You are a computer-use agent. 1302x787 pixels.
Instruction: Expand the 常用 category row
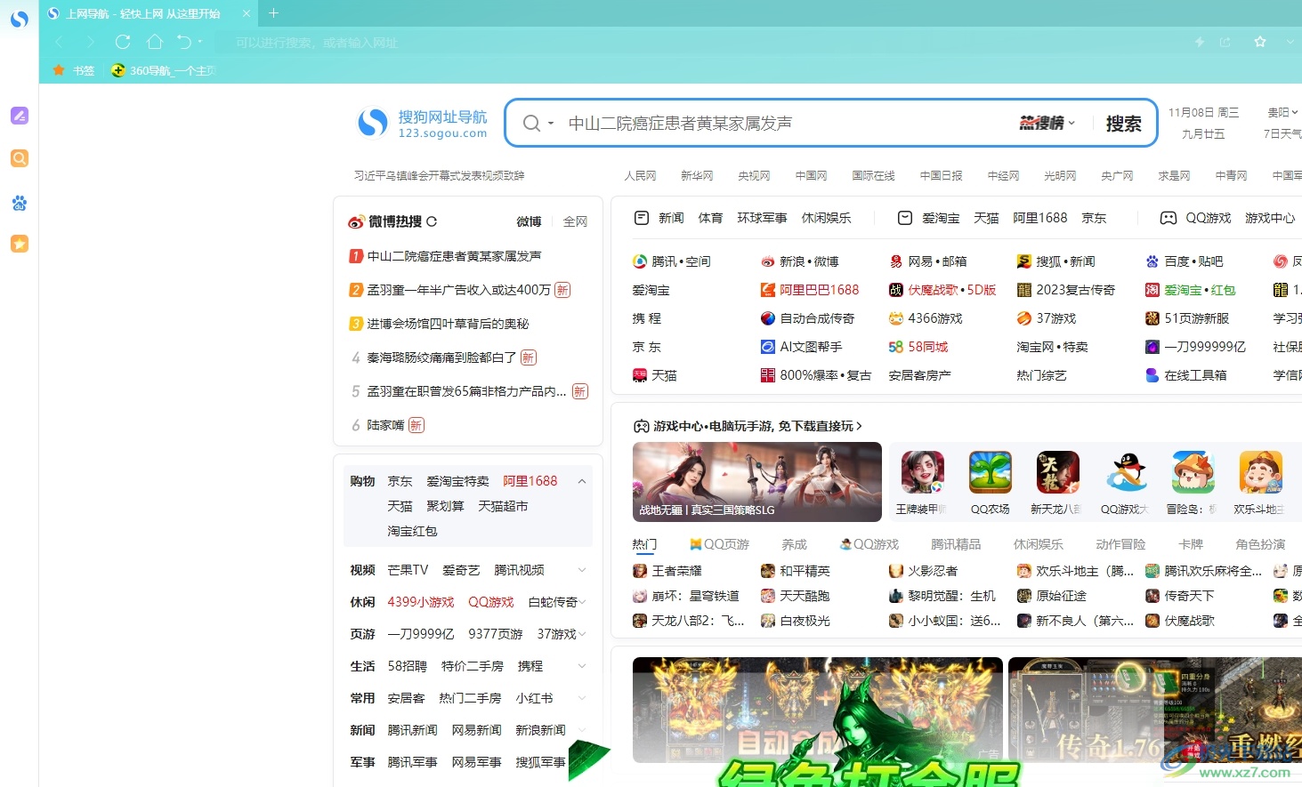click(x=582, y=698)
